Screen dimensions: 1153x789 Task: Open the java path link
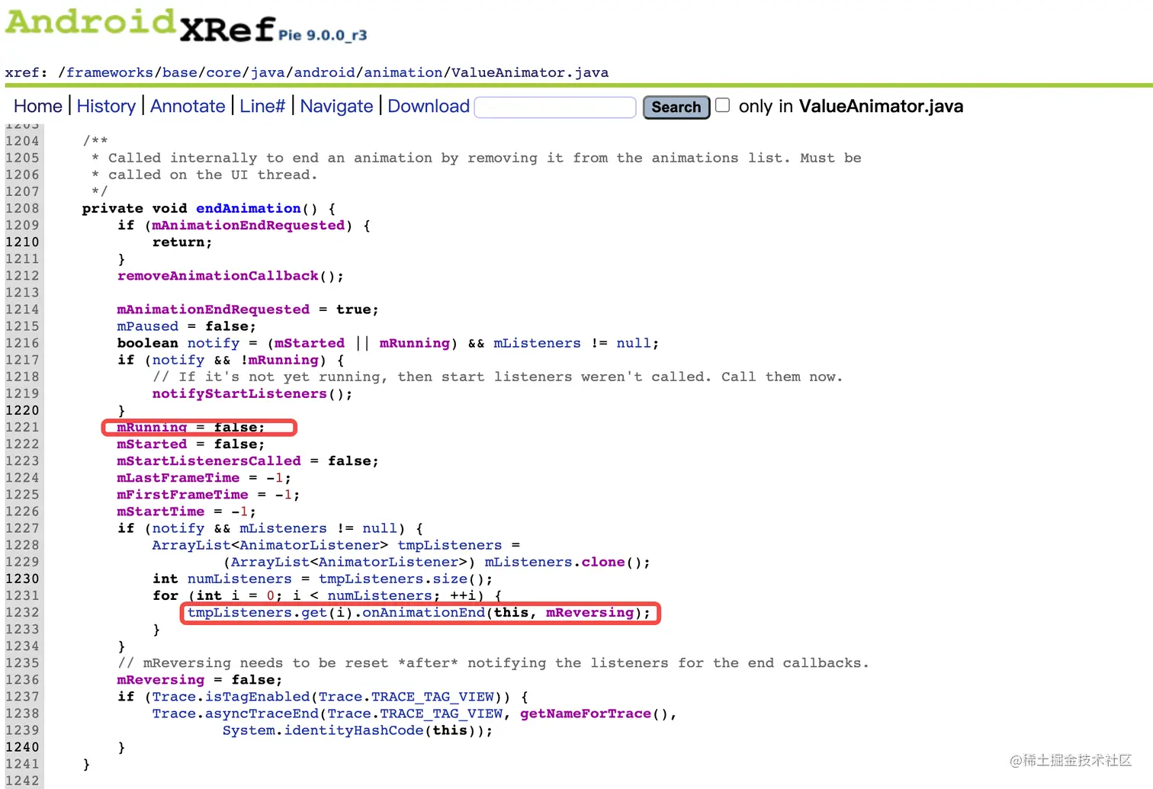click(268, 72)
